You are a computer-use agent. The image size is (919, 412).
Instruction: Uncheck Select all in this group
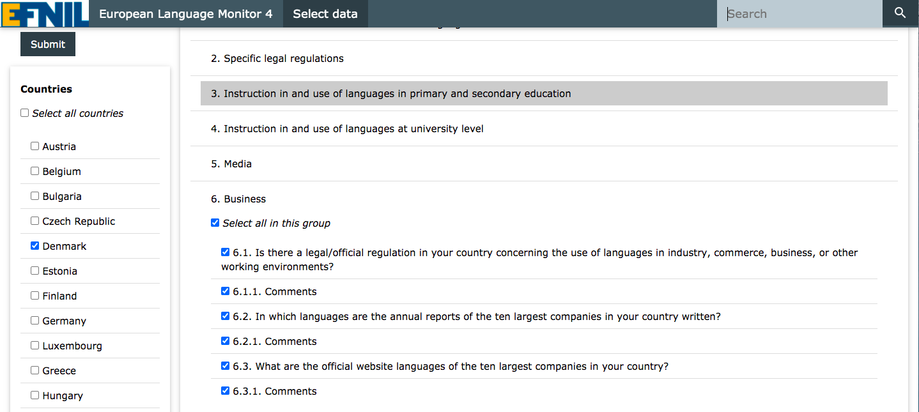(215, 223)
